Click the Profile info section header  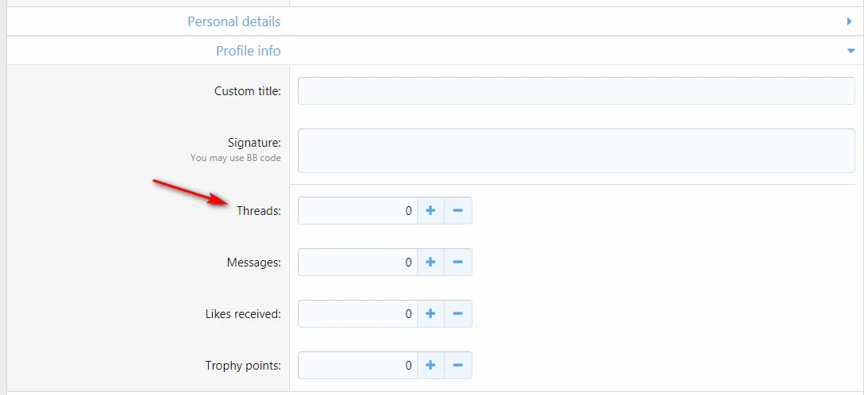[x=249, y=51]
